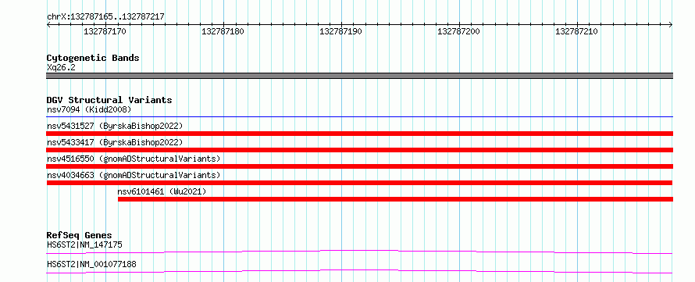This screenshot has width=695, height=282.
Task: Select the thin blue nsv7094 variant line
Action: [359, 116]
